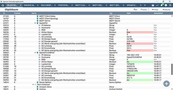The width and height of the screenshot is (173, 90).
Task: Click the OpenDTU-E40F64 instance icon
Action: (x=37, y=53)
